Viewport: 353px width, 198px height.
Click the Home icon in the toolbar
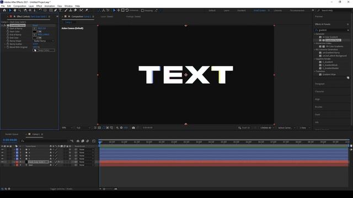tap(4, 10)
